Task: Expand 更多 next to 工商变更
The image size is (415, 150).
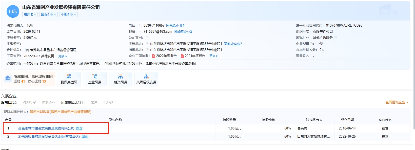Action: tap(63, 56)
